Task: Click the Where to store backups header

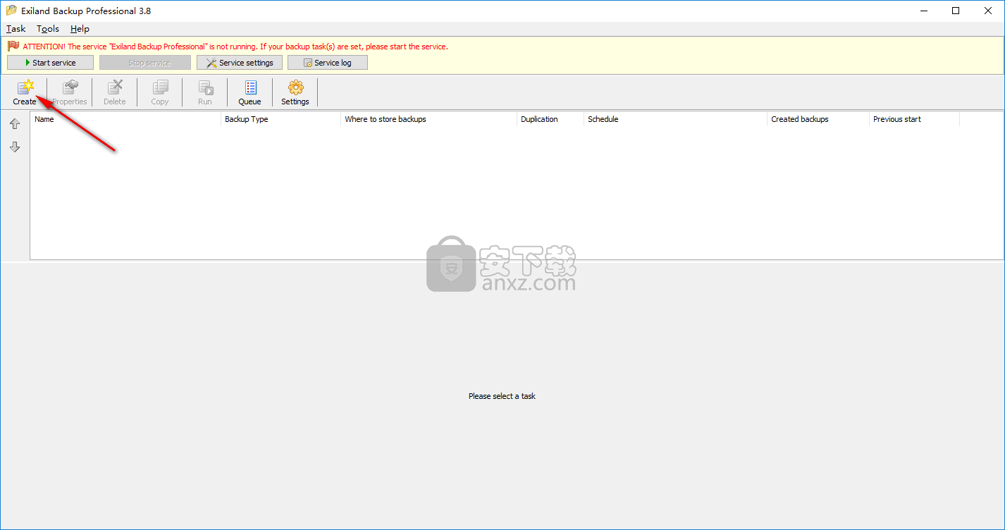Action: pyautogui.click(x=428, y=119)
